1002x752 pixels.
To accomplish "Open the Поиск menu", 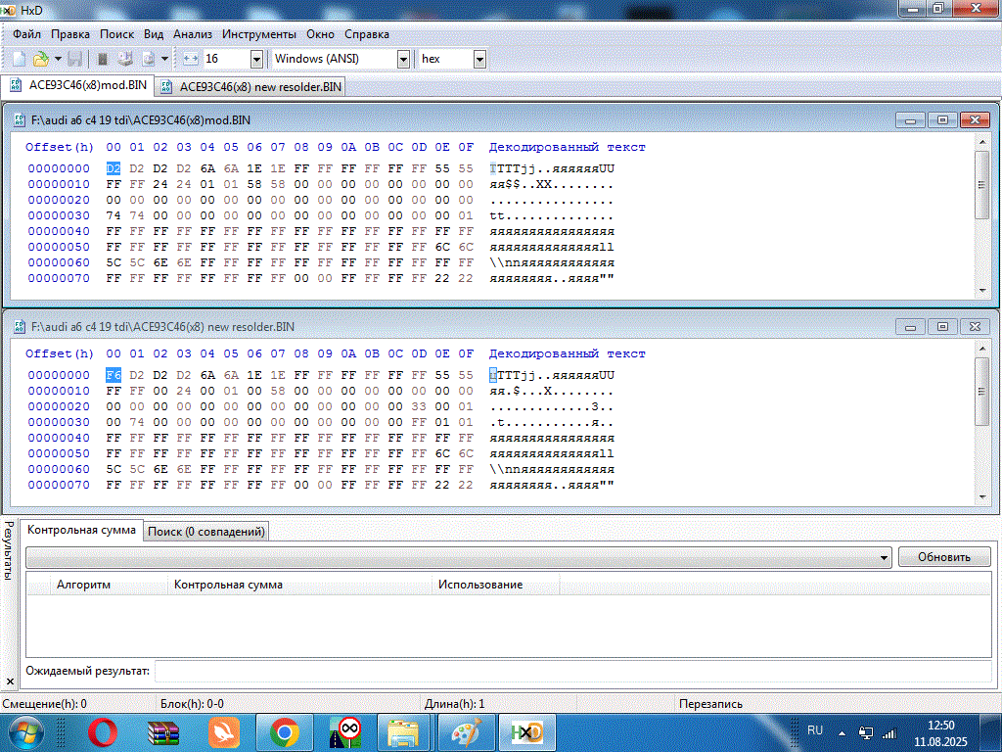I will pyautogui.click(x=117, y=34).
